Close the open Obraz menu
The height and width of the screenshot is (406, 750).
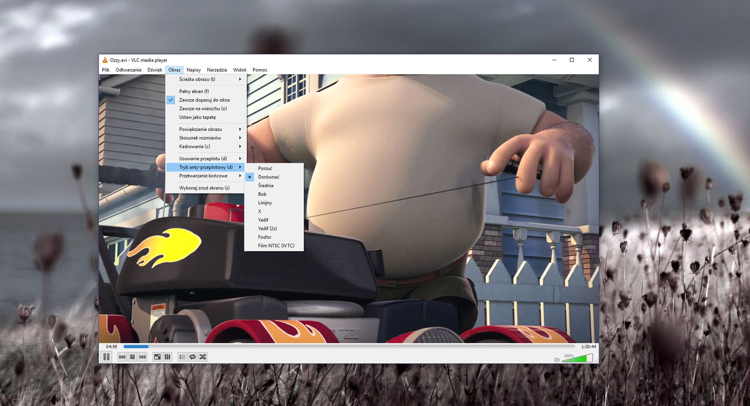(174, 70)
